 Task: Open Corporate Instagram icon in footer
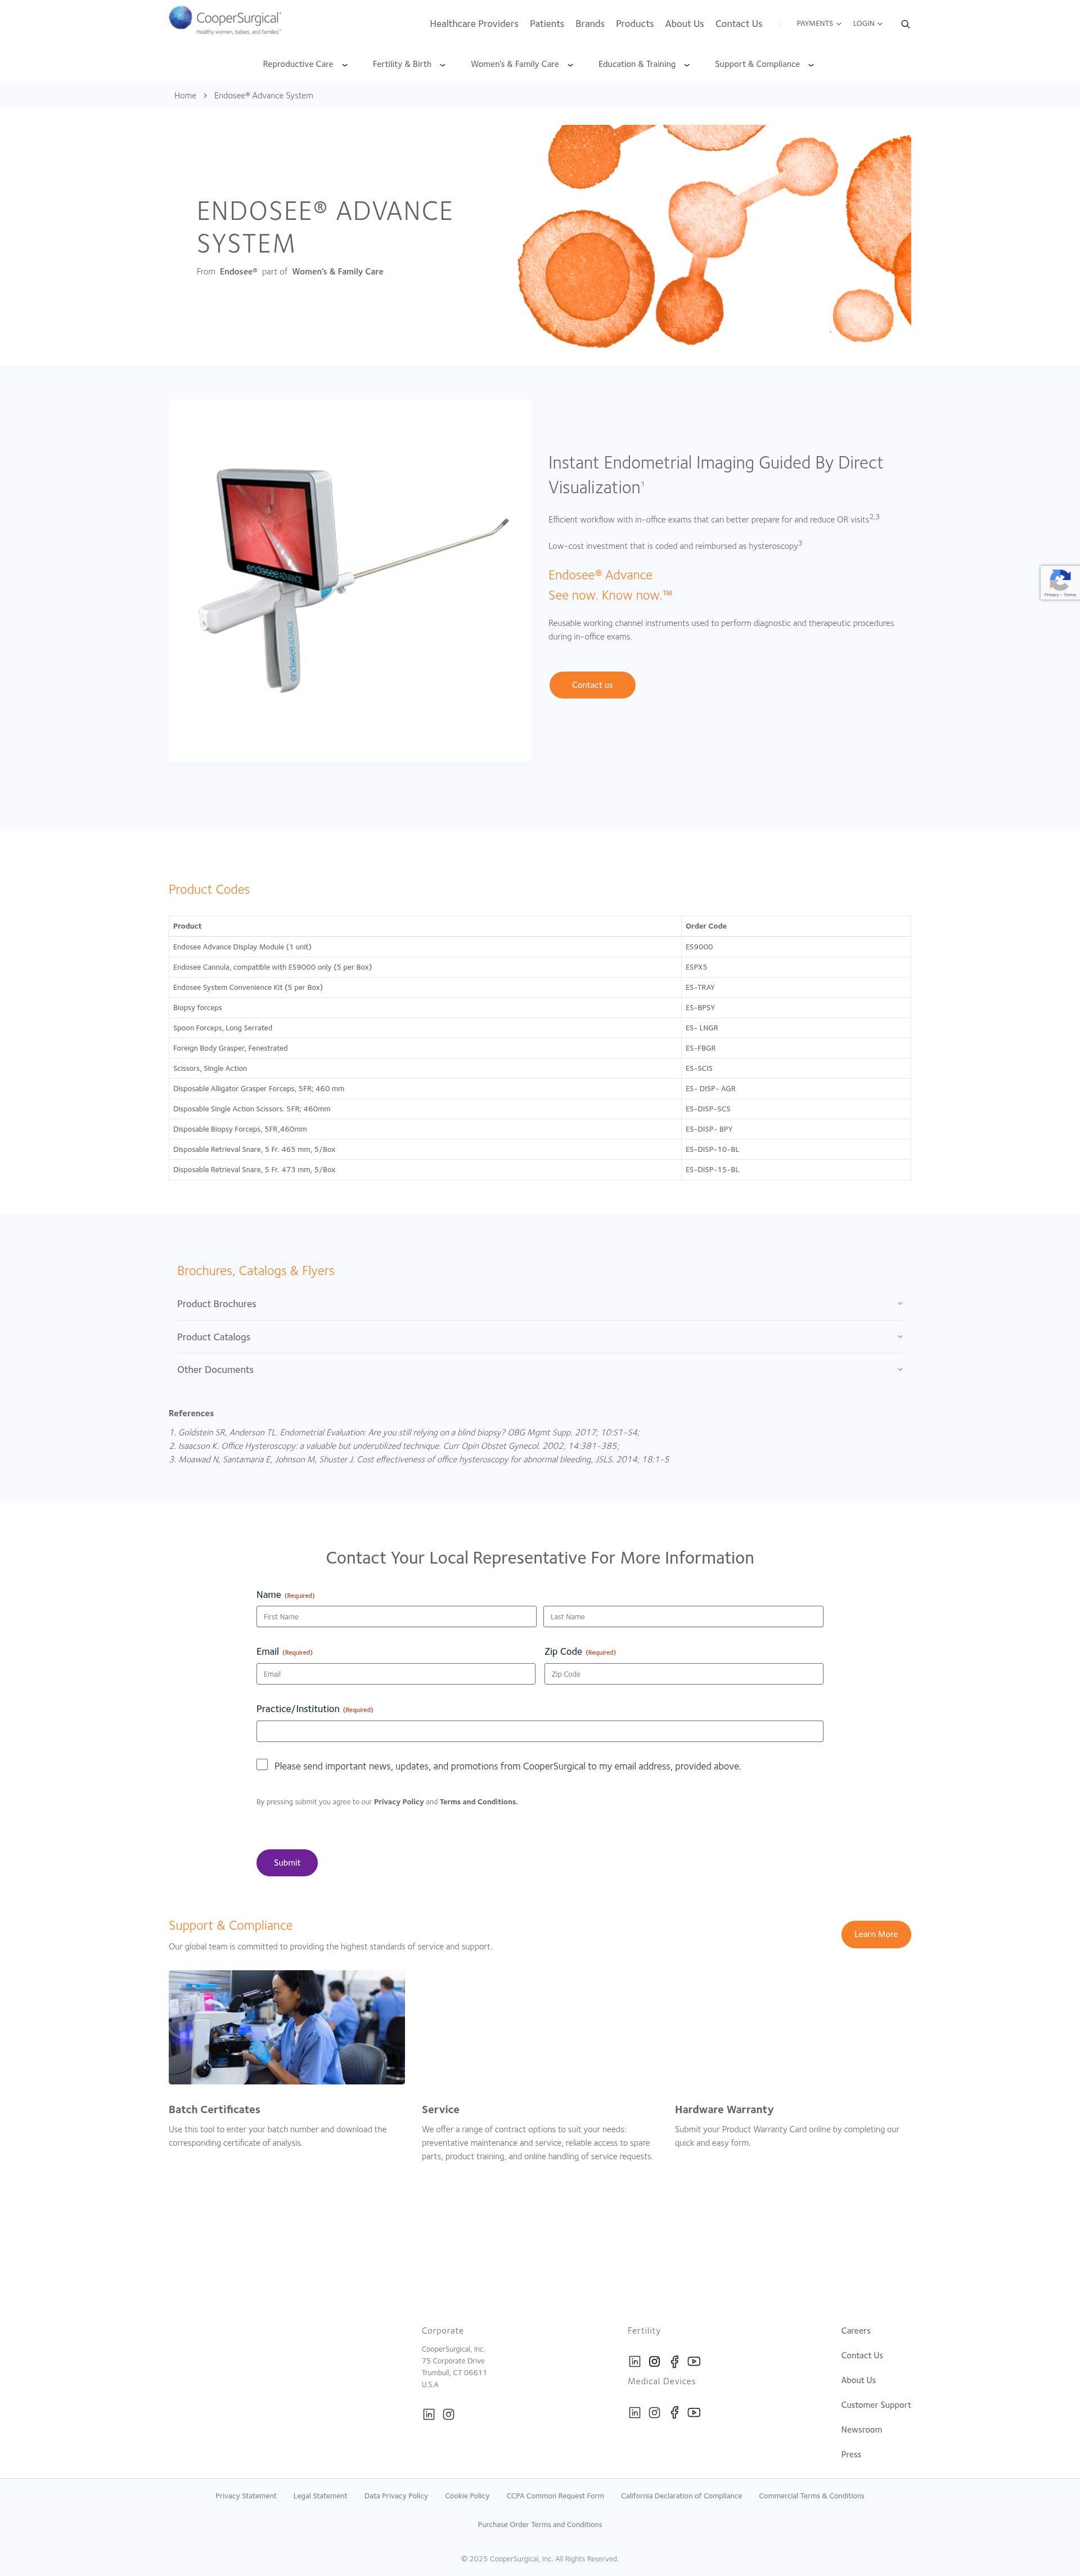click(449, 2414)
